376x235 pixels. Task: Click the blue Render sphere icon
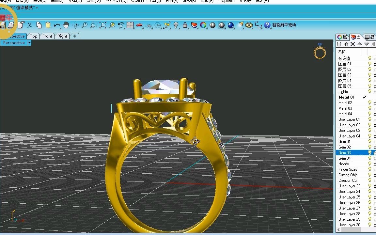tap(231, 25)
